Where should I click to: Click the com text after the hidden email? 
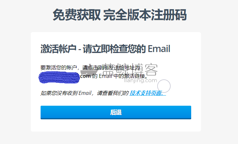coord(85,76)
